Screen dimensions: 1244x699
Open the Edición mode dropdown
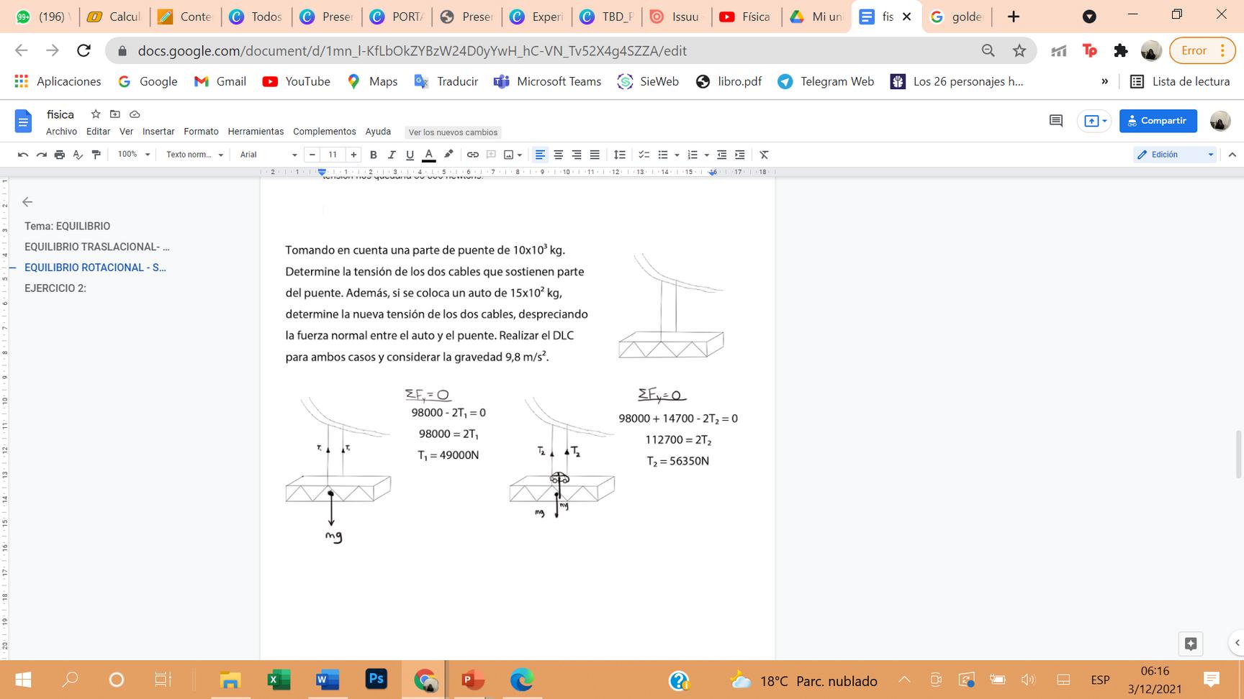click(1175, 155)
